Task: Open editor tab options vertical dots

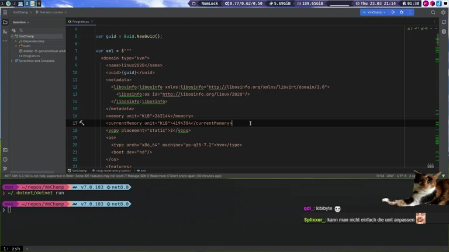Action: [x=434, y=22]
